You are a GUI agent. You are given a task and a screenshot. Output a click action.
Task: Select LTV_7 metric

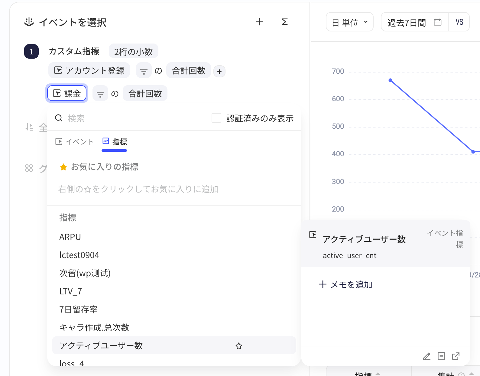coord(174,291)
